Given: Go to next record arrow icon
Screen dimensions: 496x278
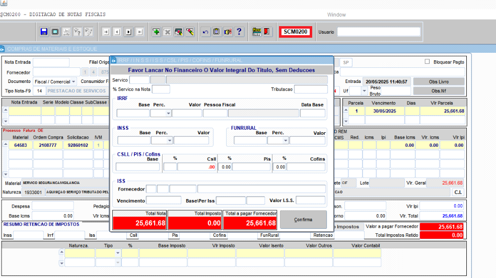Looking at the screenshot, I should (x=128, y=32).
